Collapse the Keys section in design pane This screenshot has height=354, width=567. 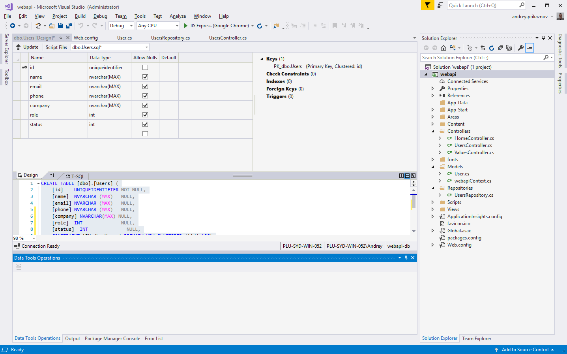pyautogui.click(x=262, y=59)
